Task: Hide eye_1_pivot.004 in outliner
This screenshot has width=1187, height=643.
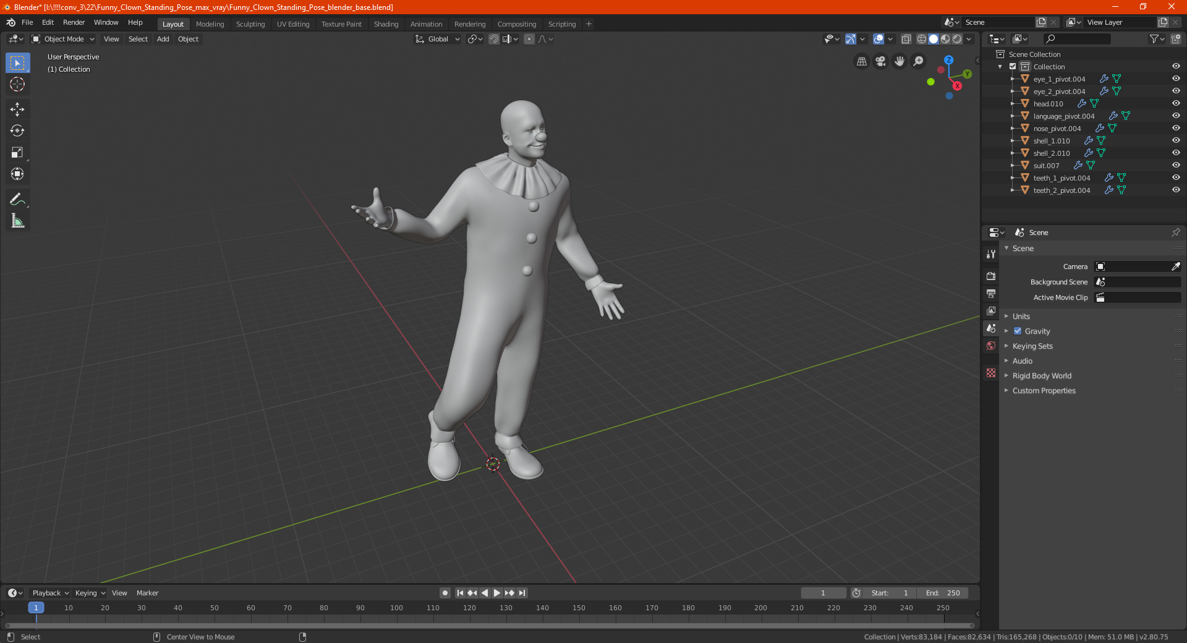Action: [x=1176, y=79]
